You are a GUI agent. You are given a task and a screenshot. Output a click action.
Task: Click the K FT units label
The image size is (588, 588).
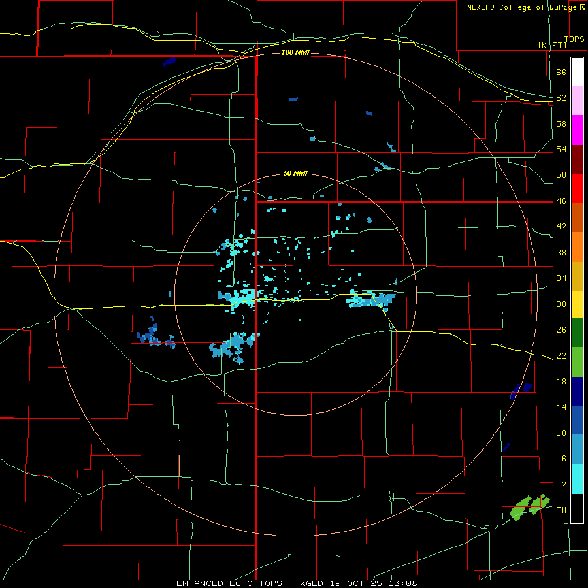[x=553, y=46]
